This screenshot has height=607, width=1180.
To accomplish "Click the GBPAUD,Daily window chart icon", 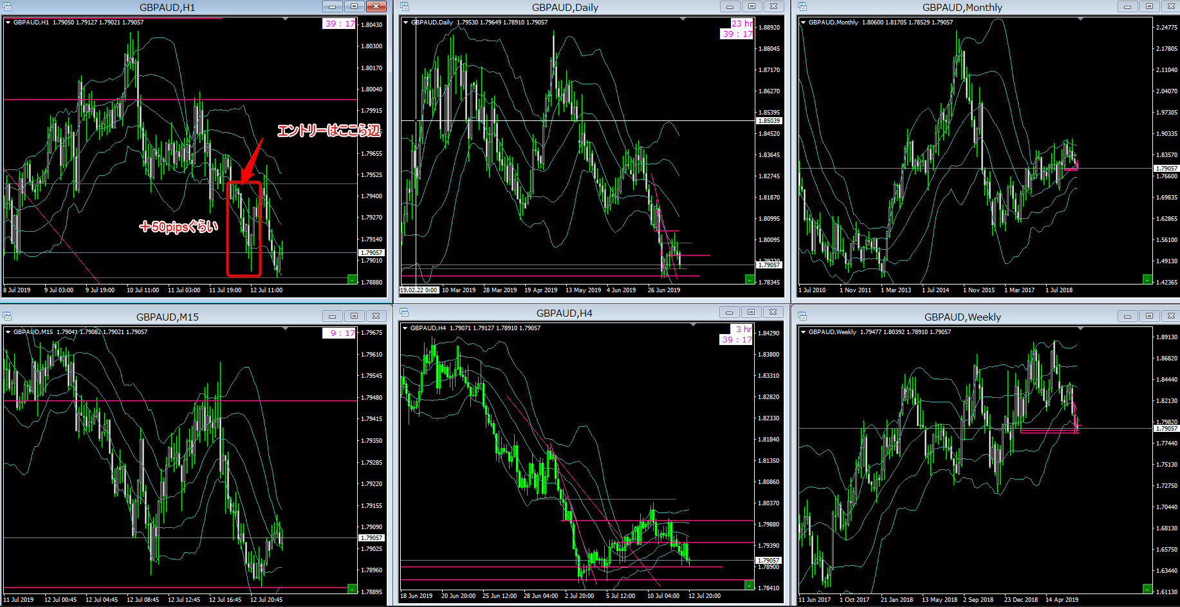I will 405,6.
